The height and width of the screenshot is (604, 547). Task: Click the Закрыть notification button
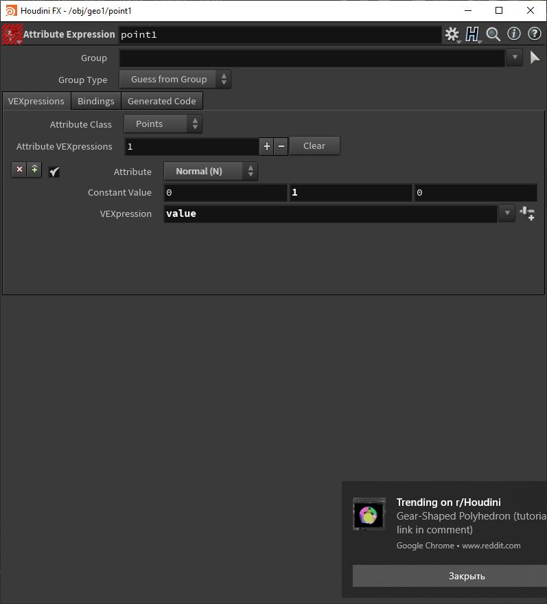(x=450, y=576)
